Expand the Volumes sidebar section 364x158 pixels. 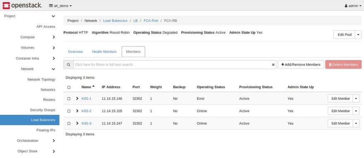(x=54, y=48)
